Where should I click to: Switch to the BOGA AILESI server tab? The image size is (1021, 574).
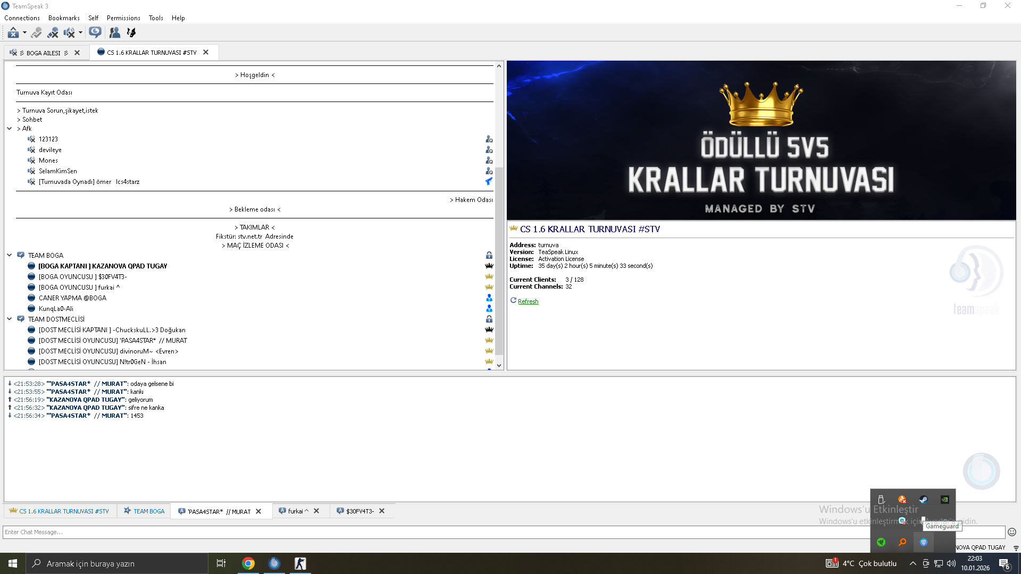(x=44, y=53)
